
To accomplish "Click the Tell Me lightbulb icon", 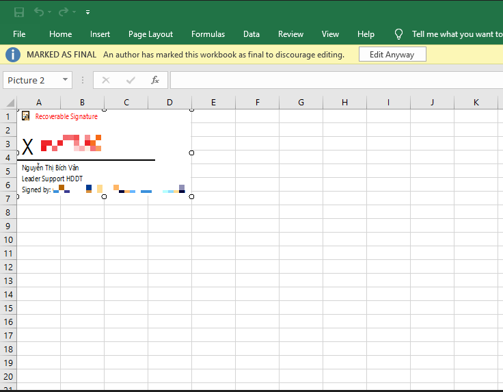I will (x=399, y=34).
